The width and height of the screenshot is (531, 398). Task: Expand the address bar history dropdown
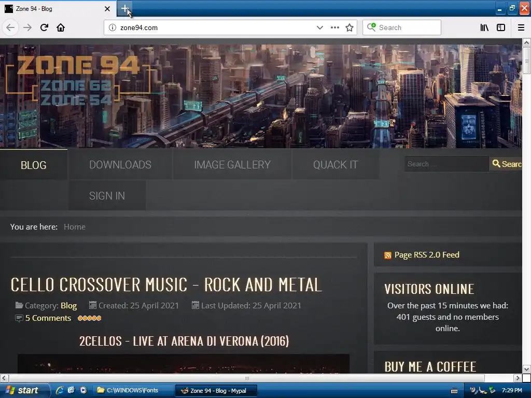(319, 27)
